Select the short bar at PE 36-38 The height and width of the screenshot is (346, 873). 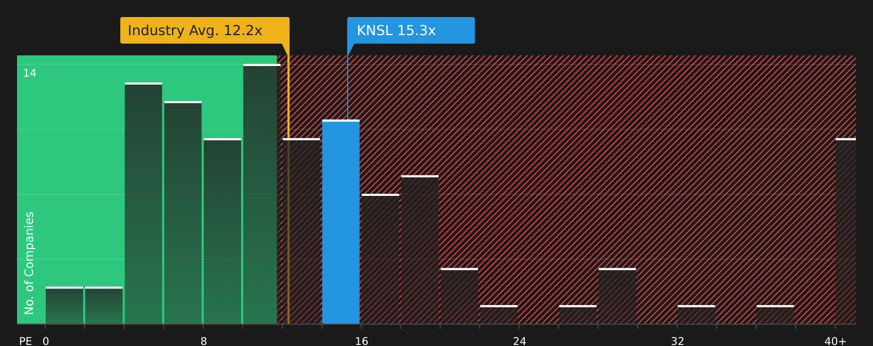[x=775, y=315]
